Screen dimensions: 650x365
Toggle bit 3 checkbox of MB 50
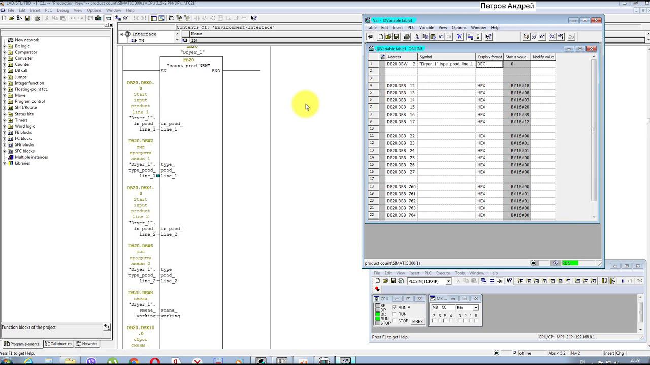459,321
